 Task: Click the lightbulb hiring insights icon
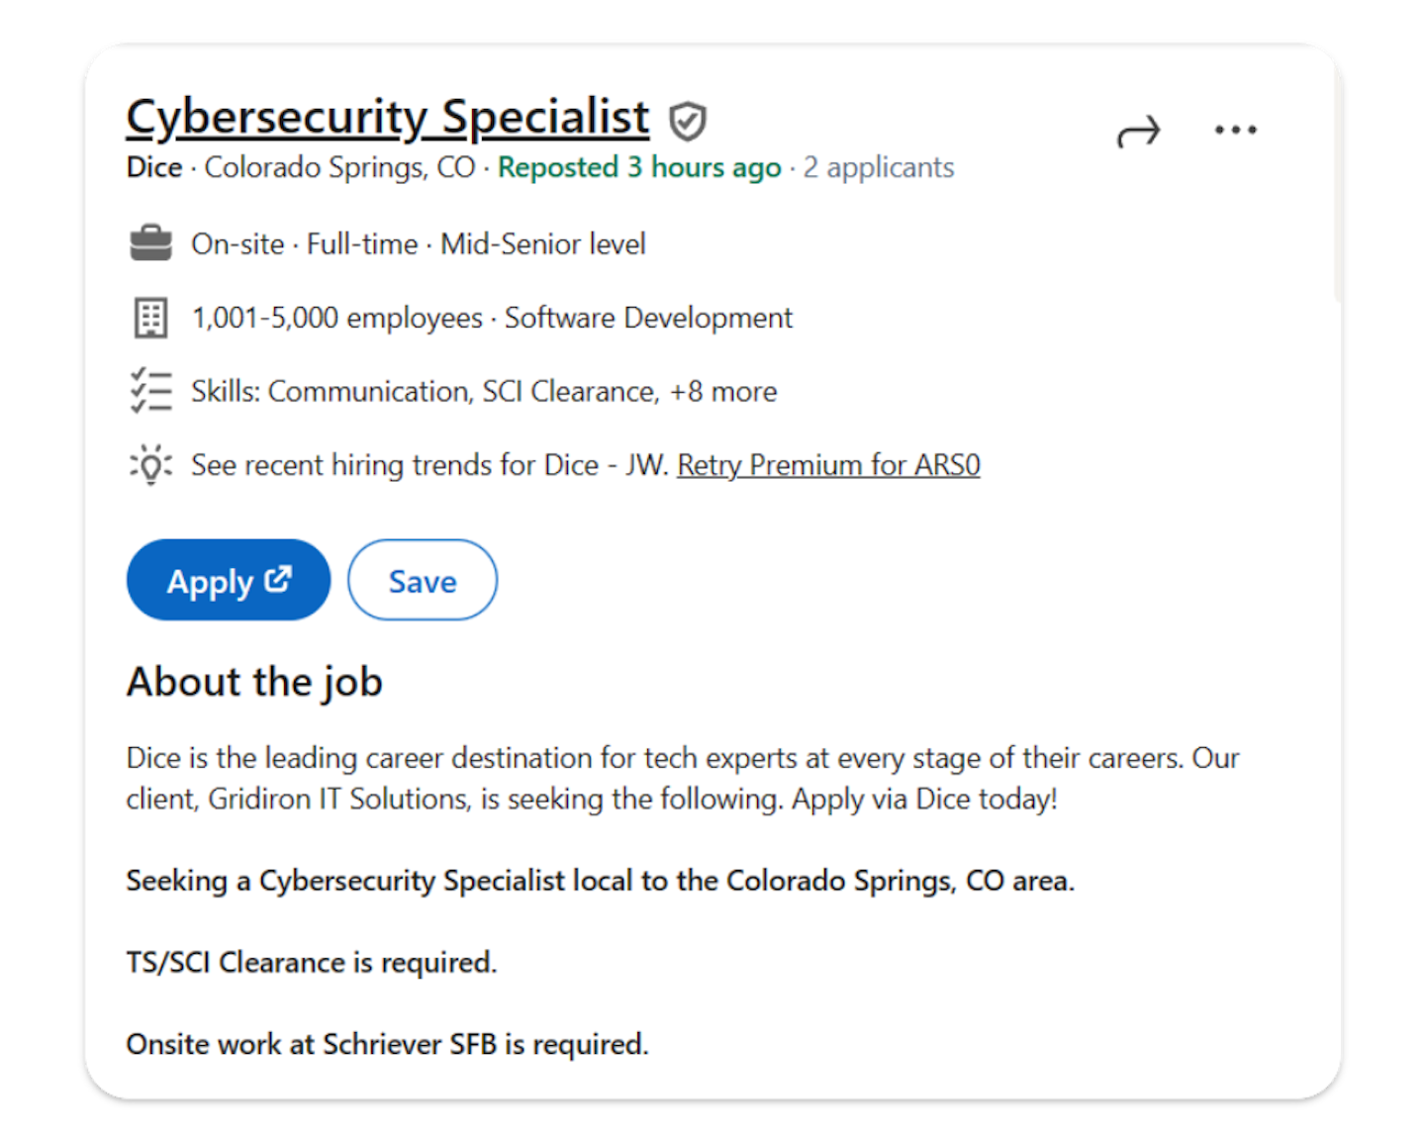(150, 464)
